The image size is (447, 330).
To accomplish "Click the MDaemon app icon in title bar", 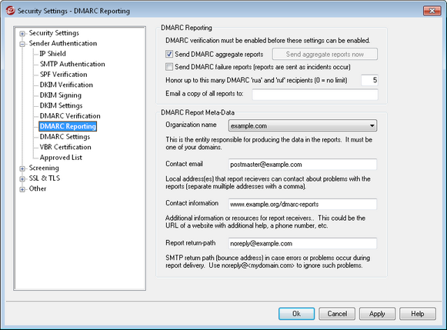I will pyautogui.click(x=10, y=11).
